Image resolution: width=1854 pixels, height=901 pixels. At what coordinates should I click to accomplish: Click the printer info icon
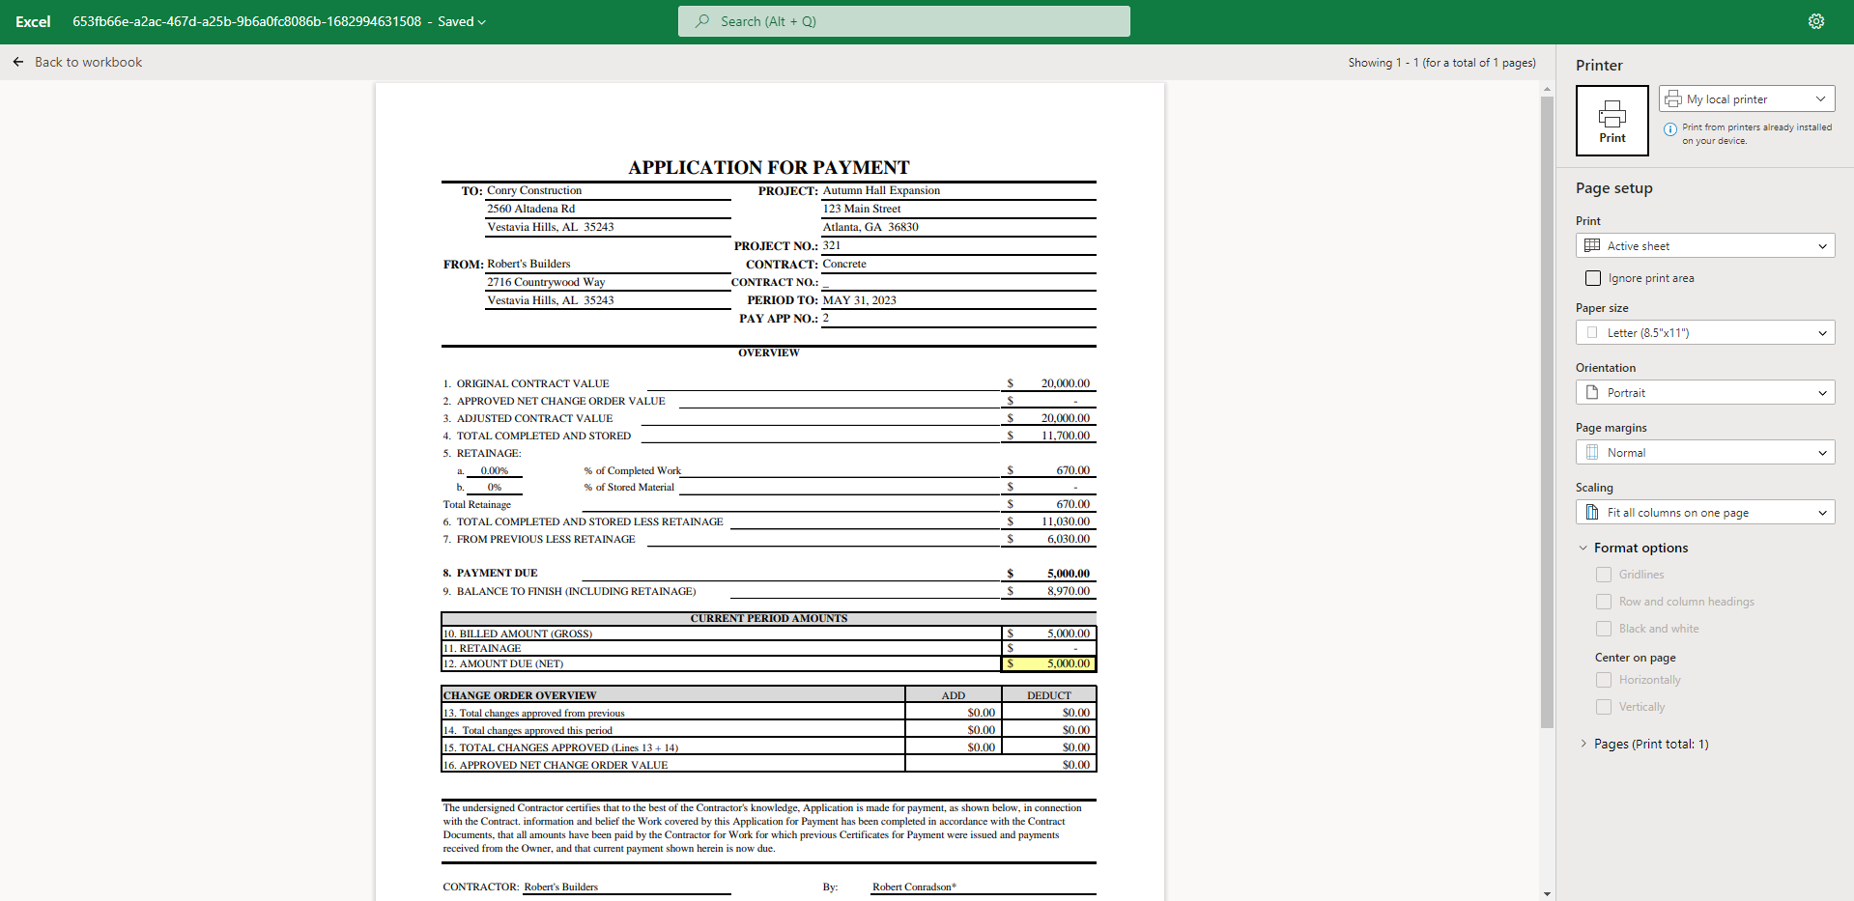(x=1669, y=128)
